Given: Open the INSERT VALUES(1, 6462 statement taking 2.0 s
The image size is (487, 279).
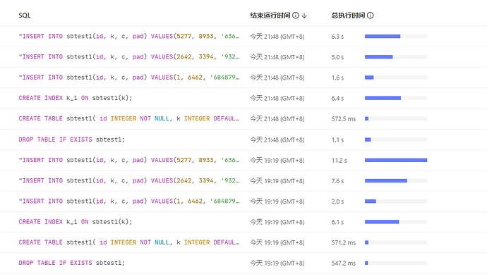Looking at the screenshot, I should click(x=129, y=201).
